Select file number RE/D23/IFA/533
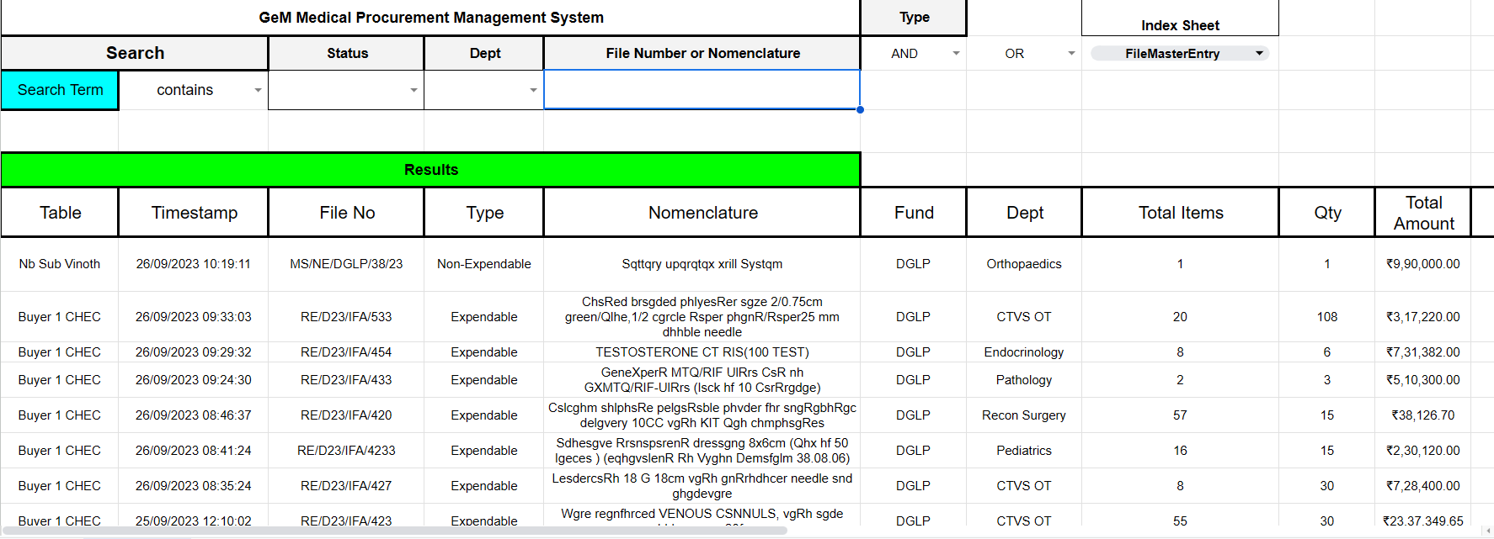The image size is (1494, 539). tap(346, 317)
